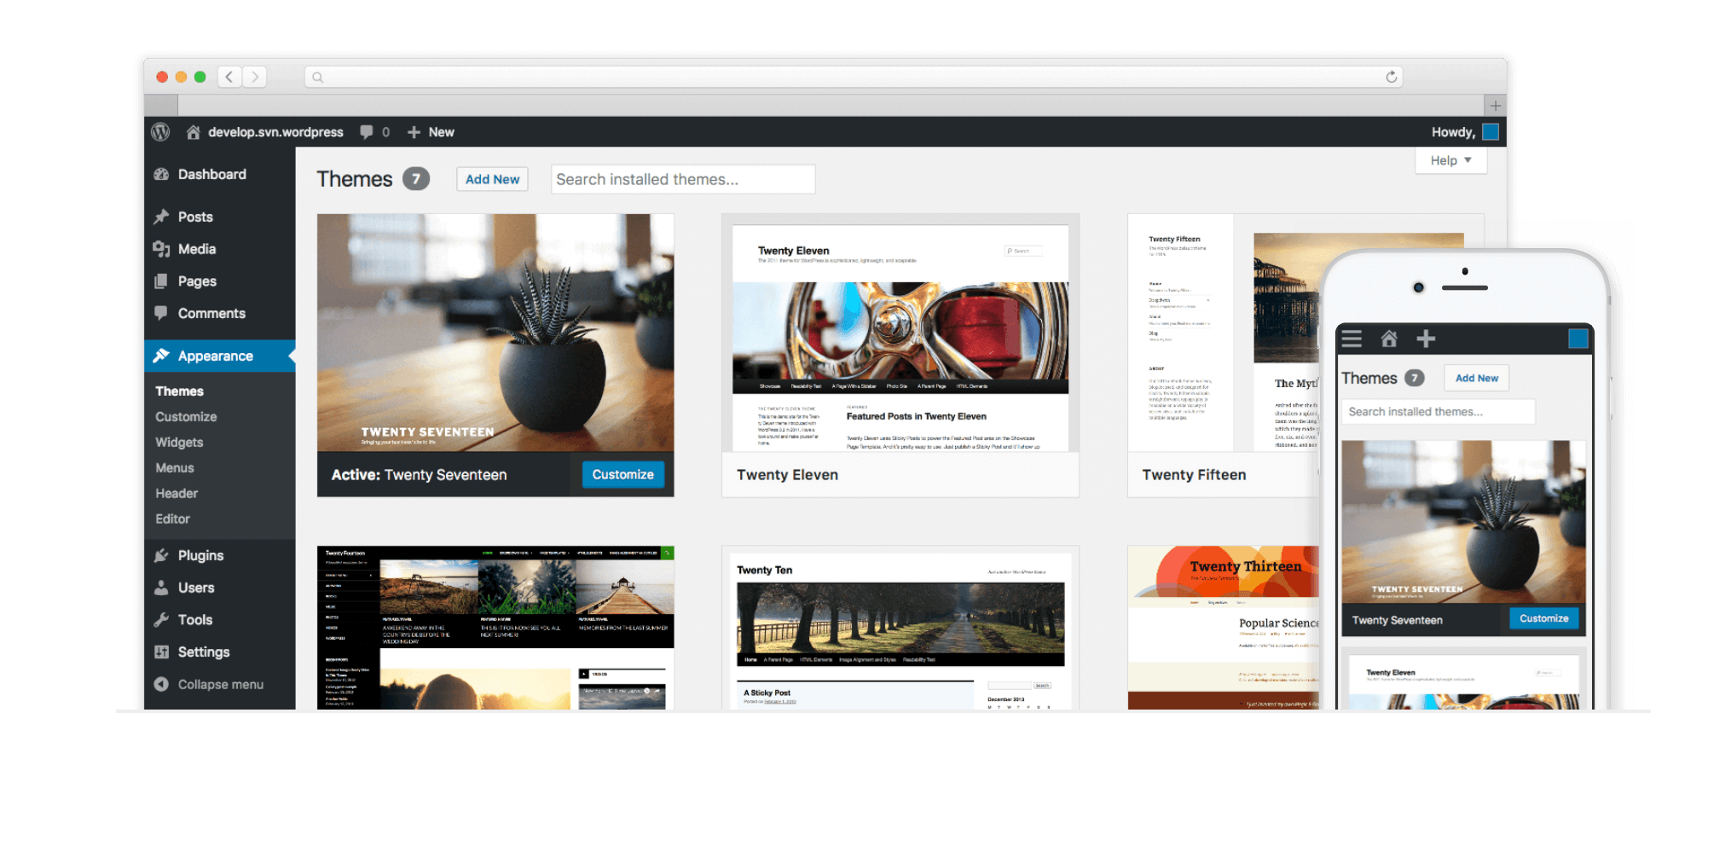The image size is (1731, 846).
Task: Select the Themes submenu item
Action: 179,391
